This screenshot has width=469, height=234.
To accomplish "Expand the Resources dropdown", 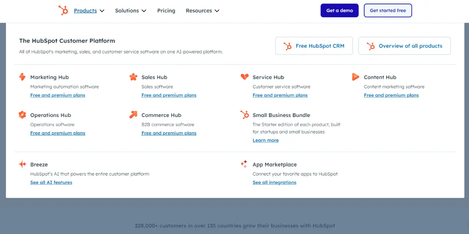I will click(x=202, y=11).
